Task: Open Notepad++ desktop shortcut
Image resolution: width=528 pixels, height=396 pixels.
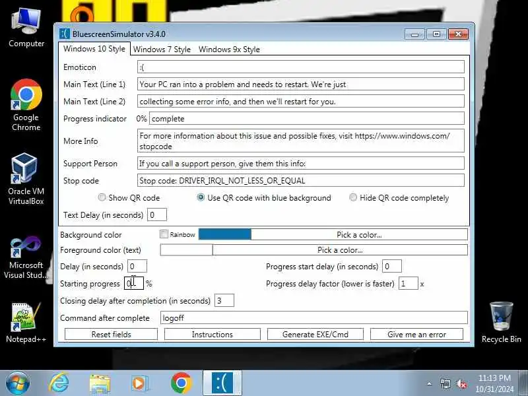Action: [26, 323]
